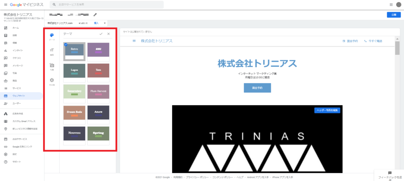Select the Plum Harvest theme

[x=98, y=94]
